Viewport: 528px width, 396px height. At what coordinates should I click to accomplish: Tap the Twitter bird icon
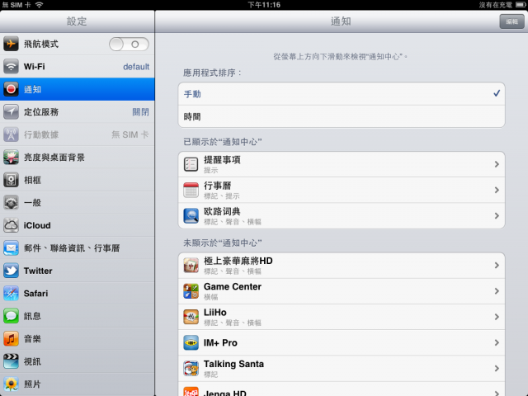[x=11, y=271]
